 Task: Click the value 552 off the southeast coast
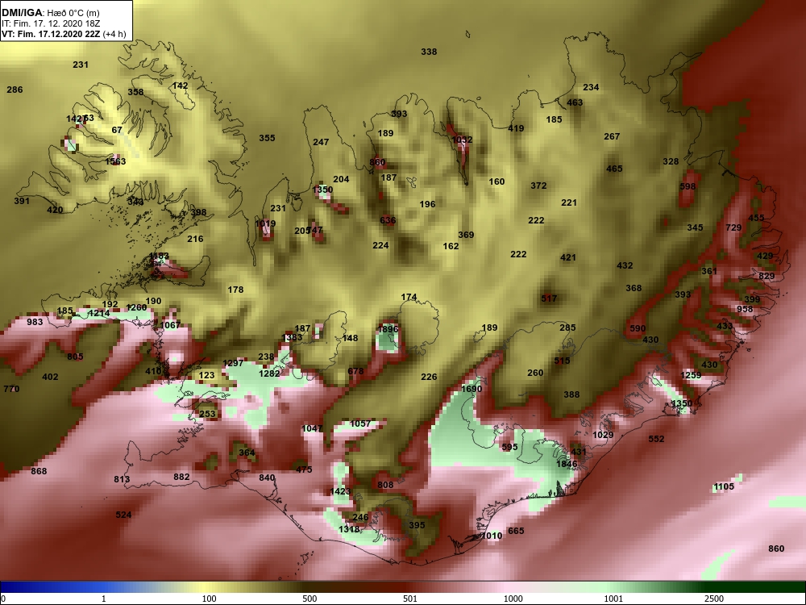(x=656, y=439)
